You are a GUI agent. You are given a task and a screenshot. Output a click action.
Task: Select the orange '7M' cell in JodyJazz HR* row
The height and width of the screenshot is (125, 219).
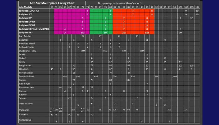click(x=124, y=32)
